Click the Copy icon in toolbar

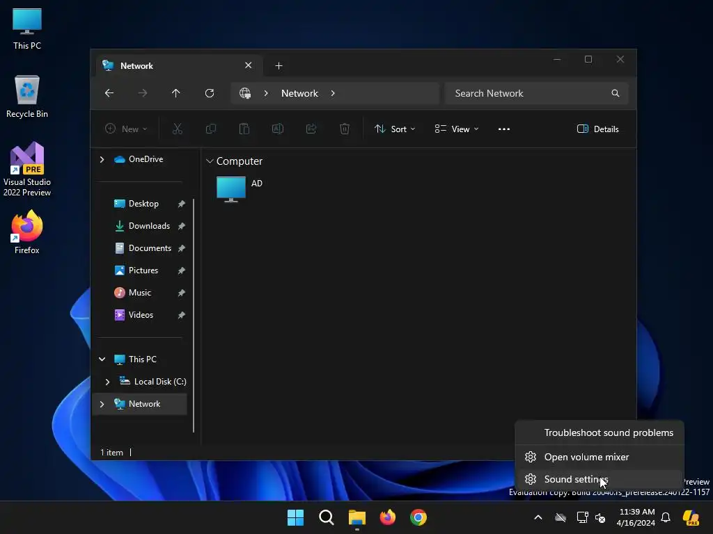(211, 129)
